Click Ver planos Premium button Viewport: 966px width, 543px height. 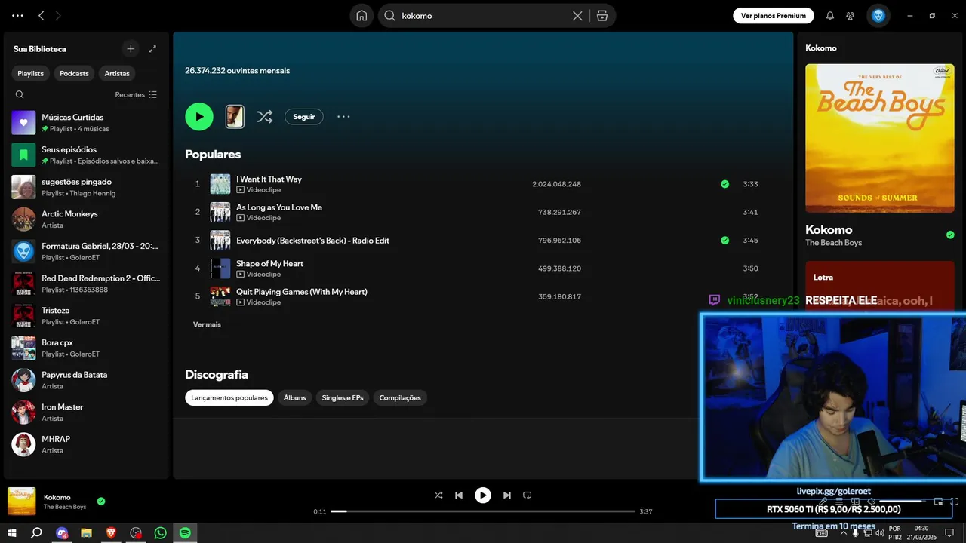pyautogui.click(x=774, y=15)
